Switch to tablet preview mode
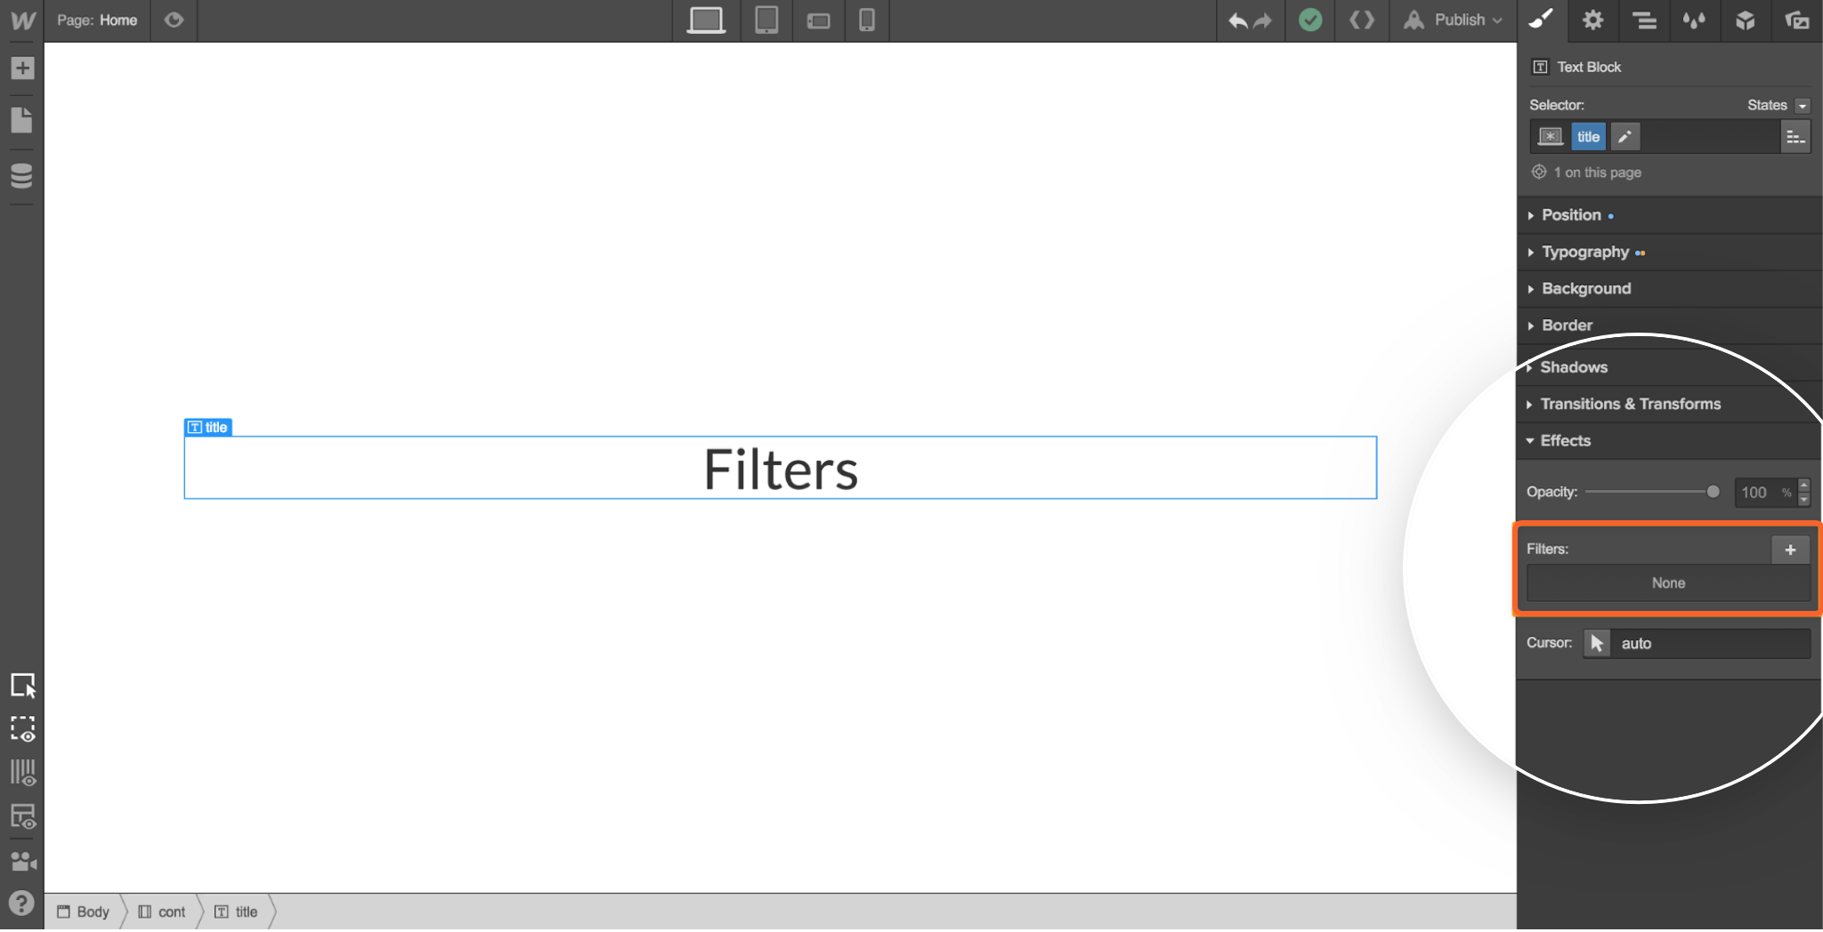 coord(765,20)
